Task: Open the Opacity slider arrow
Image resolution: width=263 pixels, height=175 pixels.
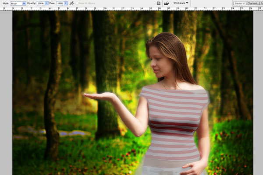Action: click(47, 3)
